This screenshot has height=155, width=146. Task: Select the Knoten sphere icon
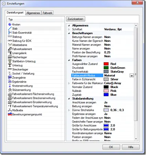tap(10, 24)
